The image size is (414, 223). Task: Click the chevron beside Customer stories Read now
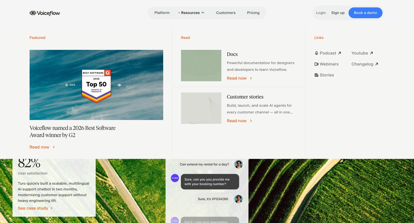251,121
